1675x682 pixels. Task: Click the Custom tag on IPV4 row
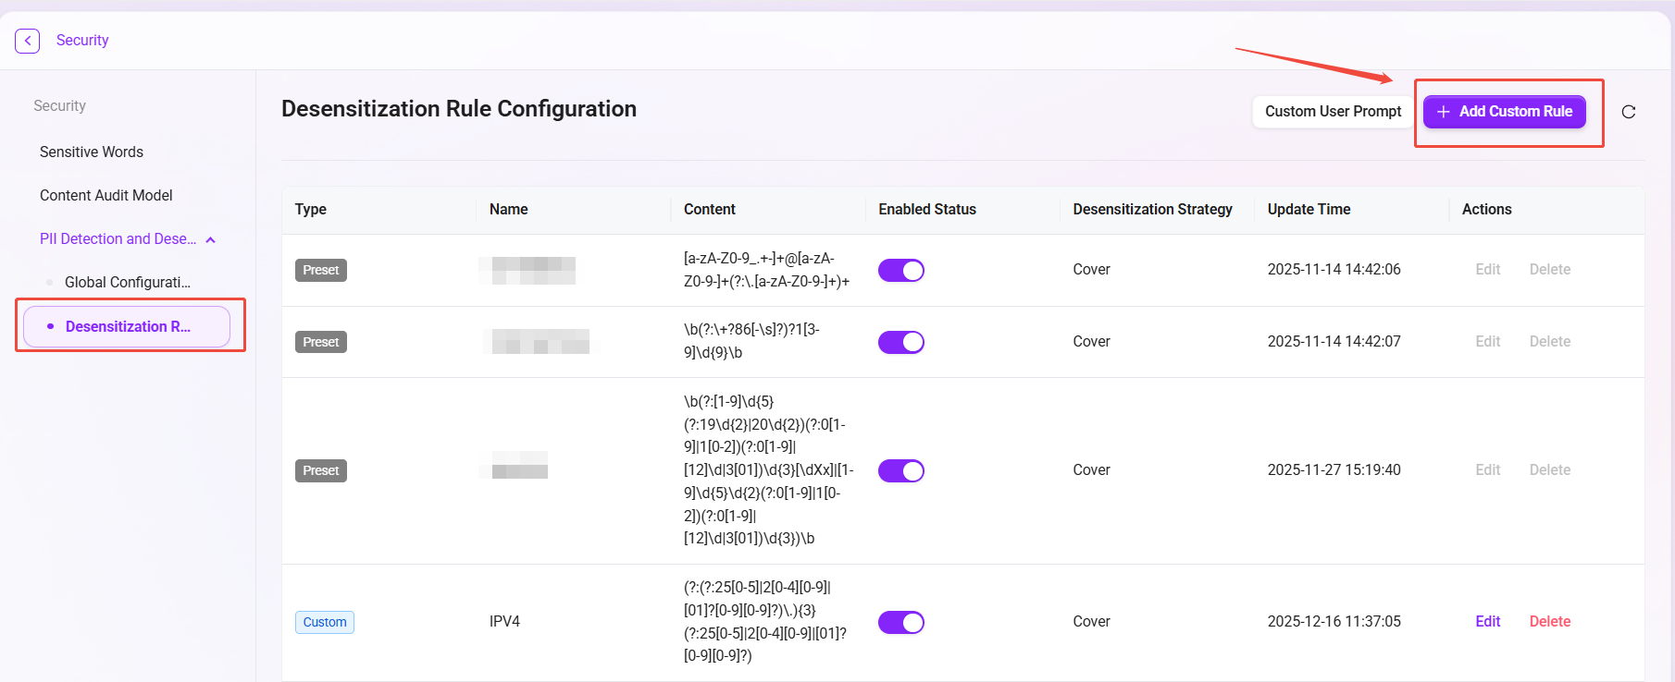tap(325, 622)
